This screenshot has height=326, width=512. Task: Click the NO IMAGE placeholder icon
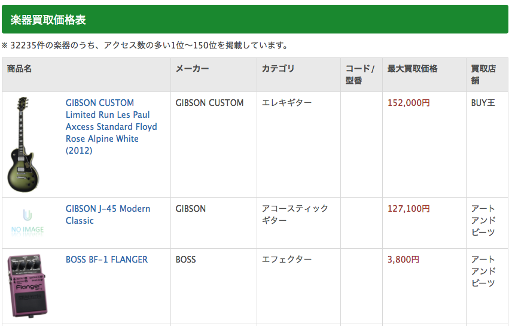28,221
